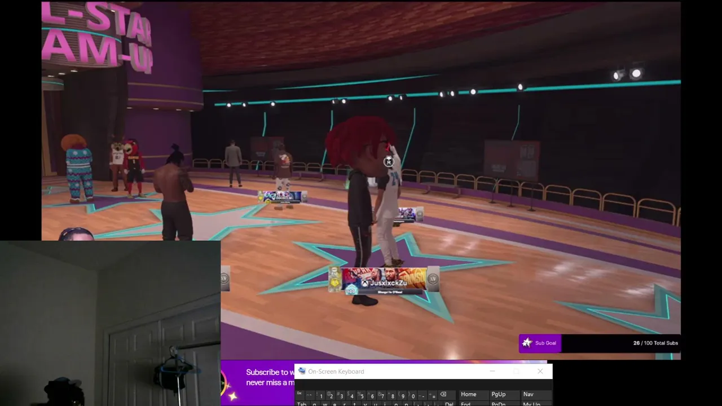Click the "Sub Goal" label

545,343
